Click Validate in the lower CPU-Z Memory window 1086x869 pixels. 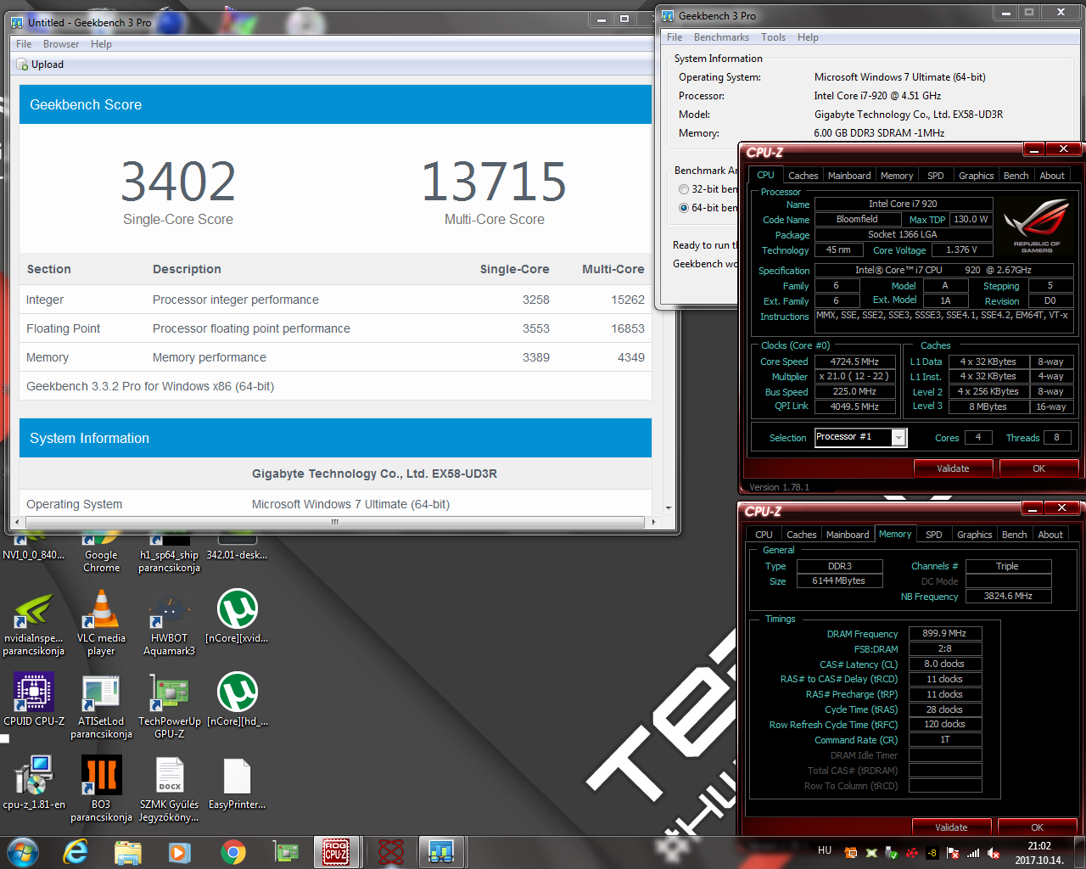[x=951, y=827]
